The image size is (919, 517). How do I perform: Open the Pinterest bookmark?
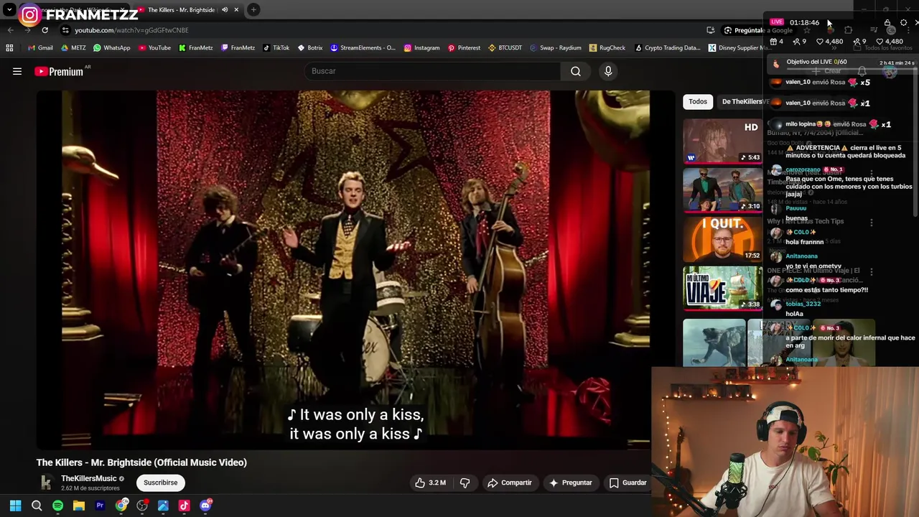pyautogui.click(x=464, y=48)
